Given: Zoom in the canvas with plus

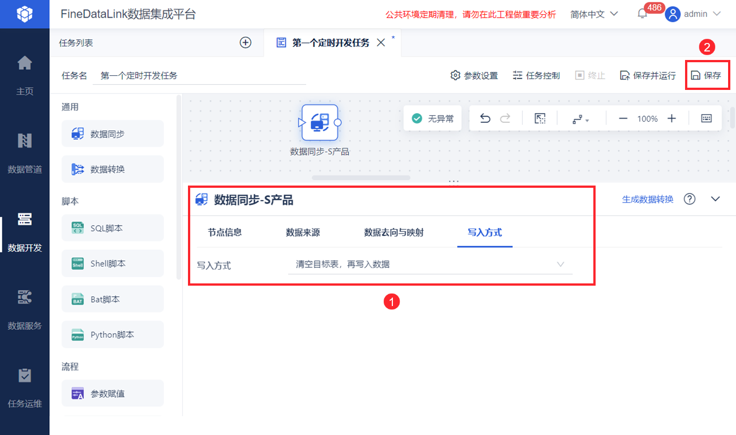Looking at the screenshot, I should [x=671, y=118].
